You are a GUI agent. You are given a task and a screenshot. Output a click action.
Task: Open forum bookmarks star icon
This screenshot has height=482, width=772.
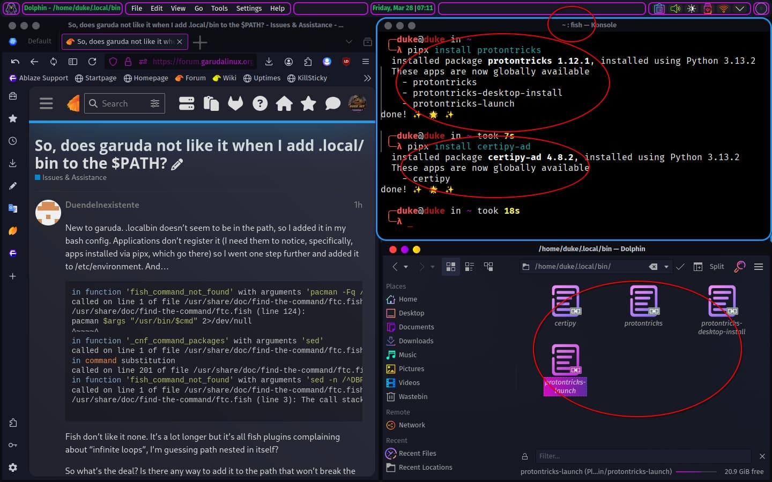308,103
